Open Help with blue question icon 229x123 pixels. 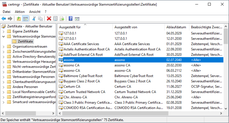(x=71, y=18)
